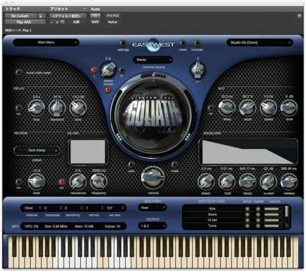Toggle the stereo double center red button
The height and width of the screenshot is (272, 306).
point(108,90)
